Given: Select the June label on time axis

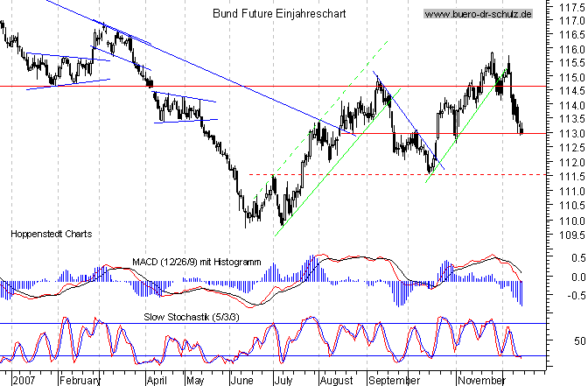Looking at the screenshot, I should pos(241,381).
